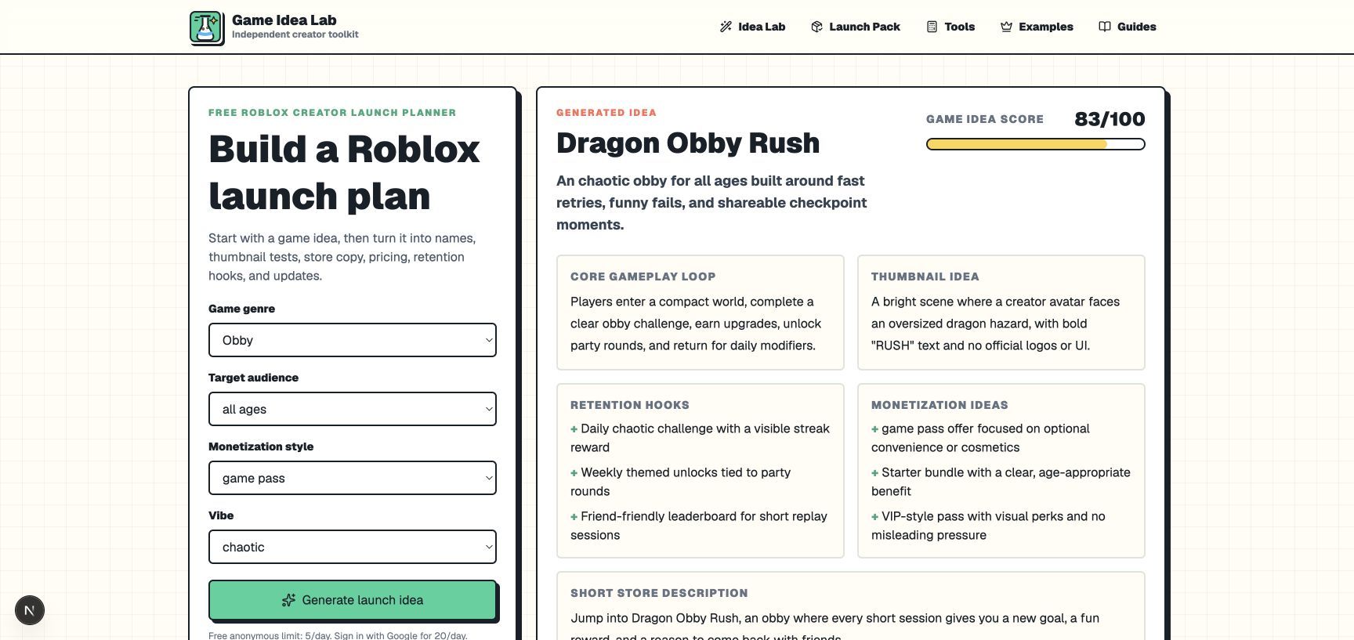Click the Friend-friendly leaderboard retention hook
The image size is (1354, 640).
[x=699, y=526]
